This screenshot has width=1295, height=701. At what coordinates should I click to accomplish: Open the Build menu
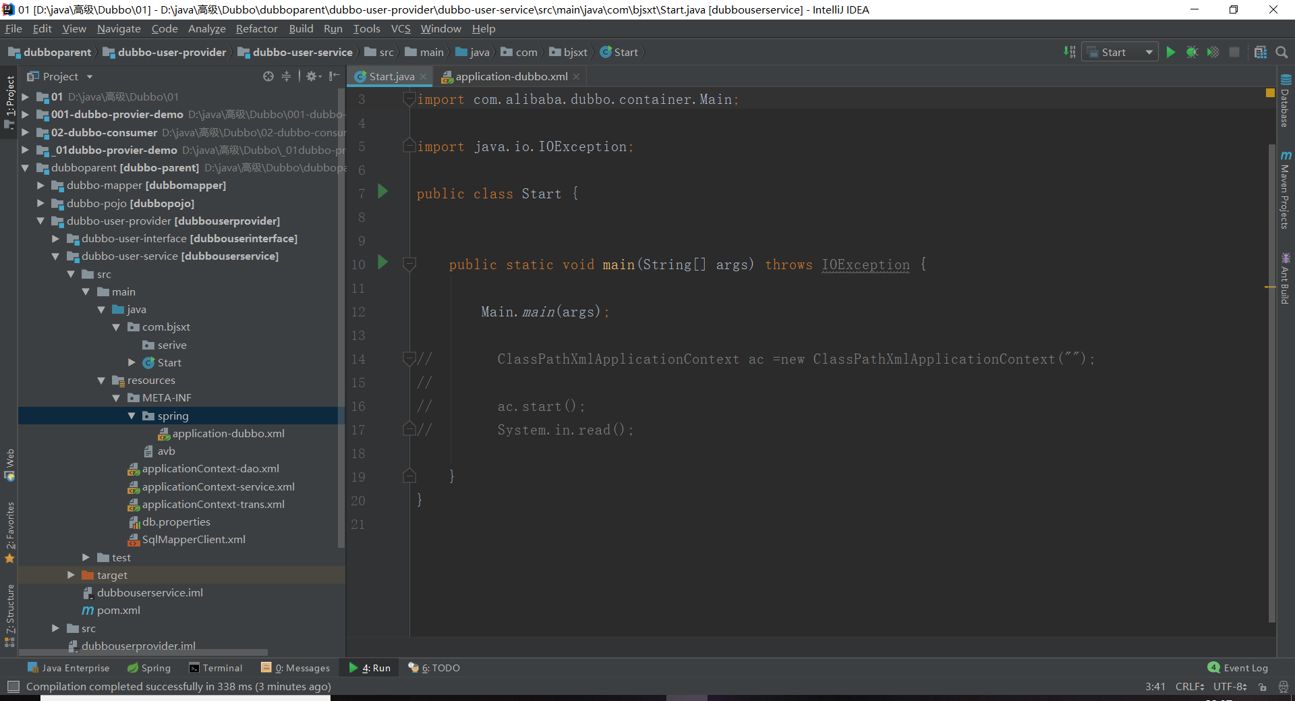pyautogui.click(x=301, y=28)
